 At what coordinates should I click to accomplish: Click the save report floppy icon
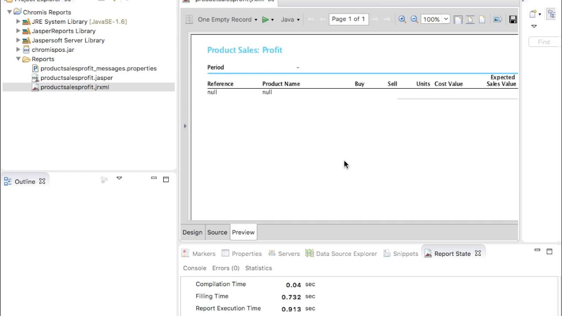(513, 19)
